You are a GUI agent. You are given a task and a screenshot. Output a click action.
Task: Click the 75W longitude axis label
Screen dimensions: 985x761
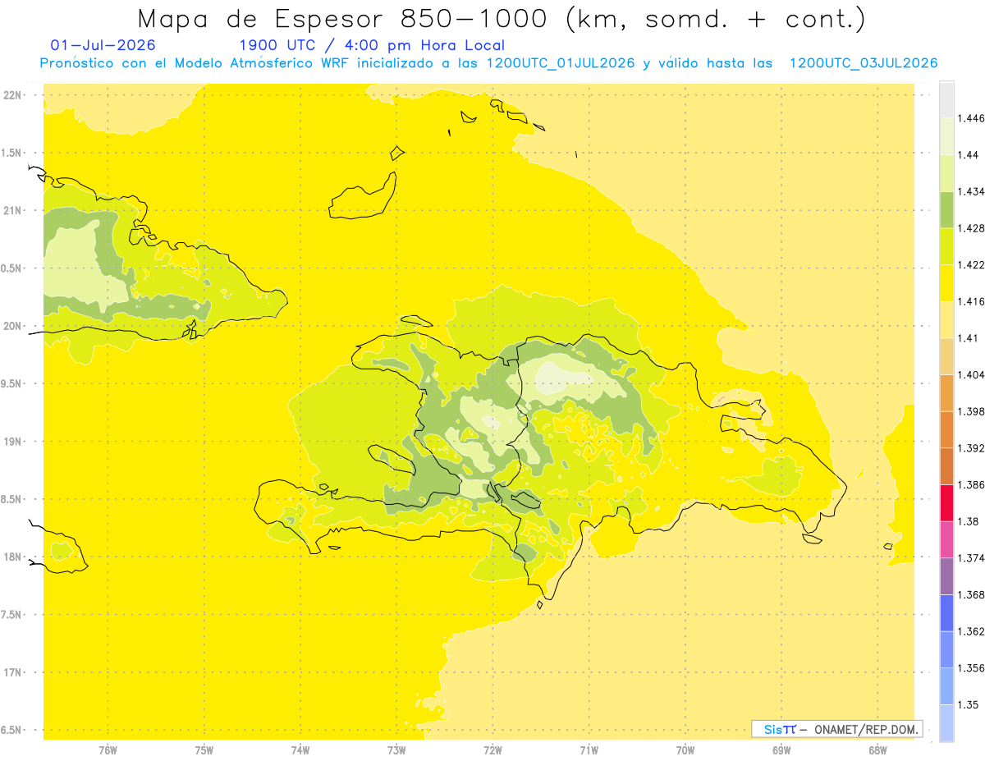point(204,750)
